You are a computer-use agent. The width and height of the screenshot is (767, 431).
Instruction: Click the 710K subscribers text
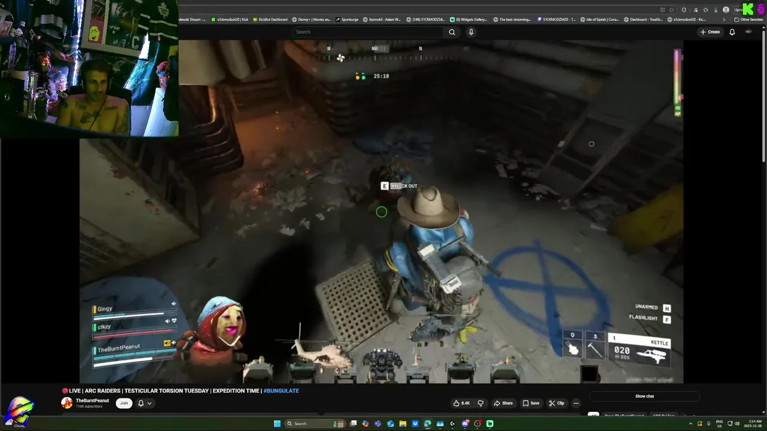pyautogui.click(x=89, y=406)
